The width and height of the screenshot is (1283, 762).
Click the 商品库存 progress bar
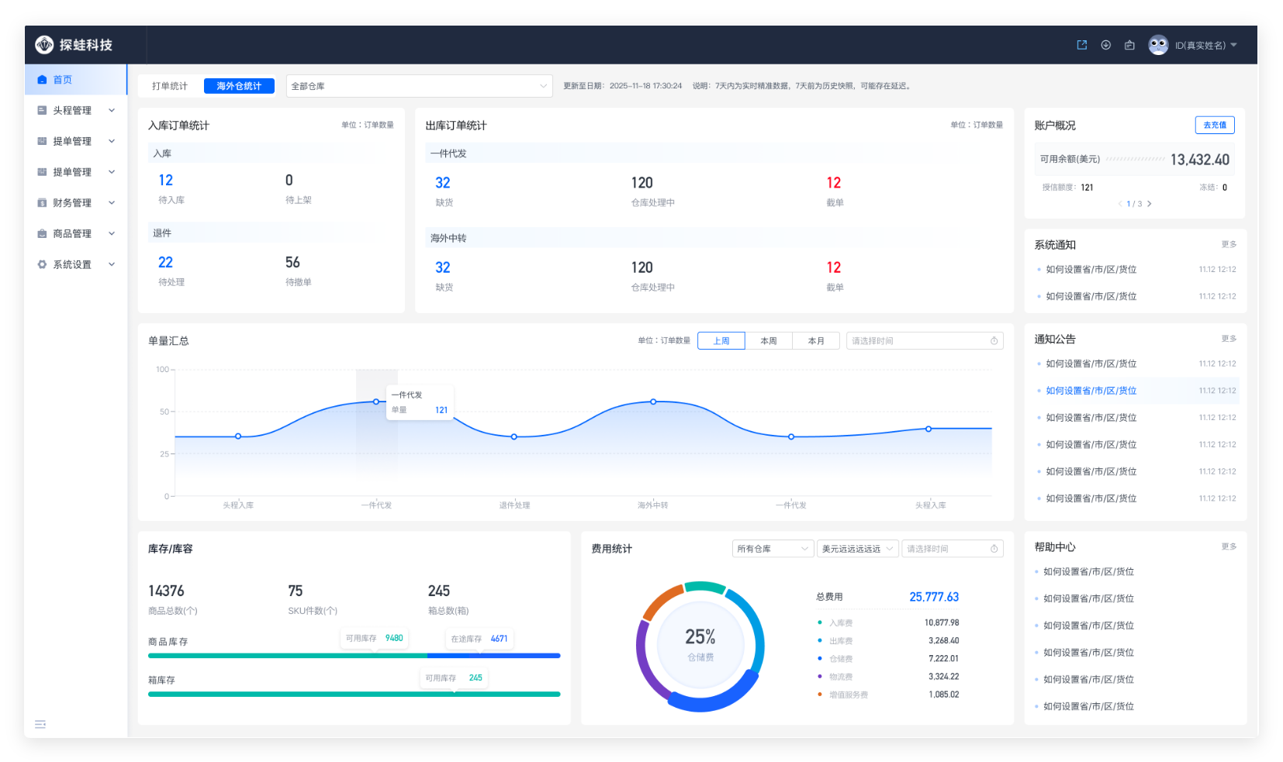[x=354, y=656]
